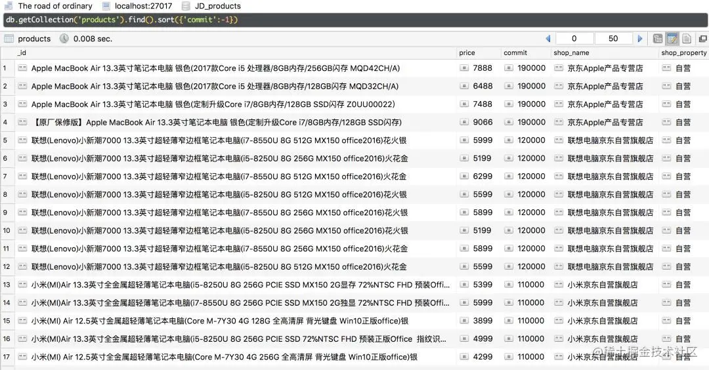Select shop_name 京东Apple产品专营店 in row 2
This screenshot has height=370, width=709.
point(605,87)
